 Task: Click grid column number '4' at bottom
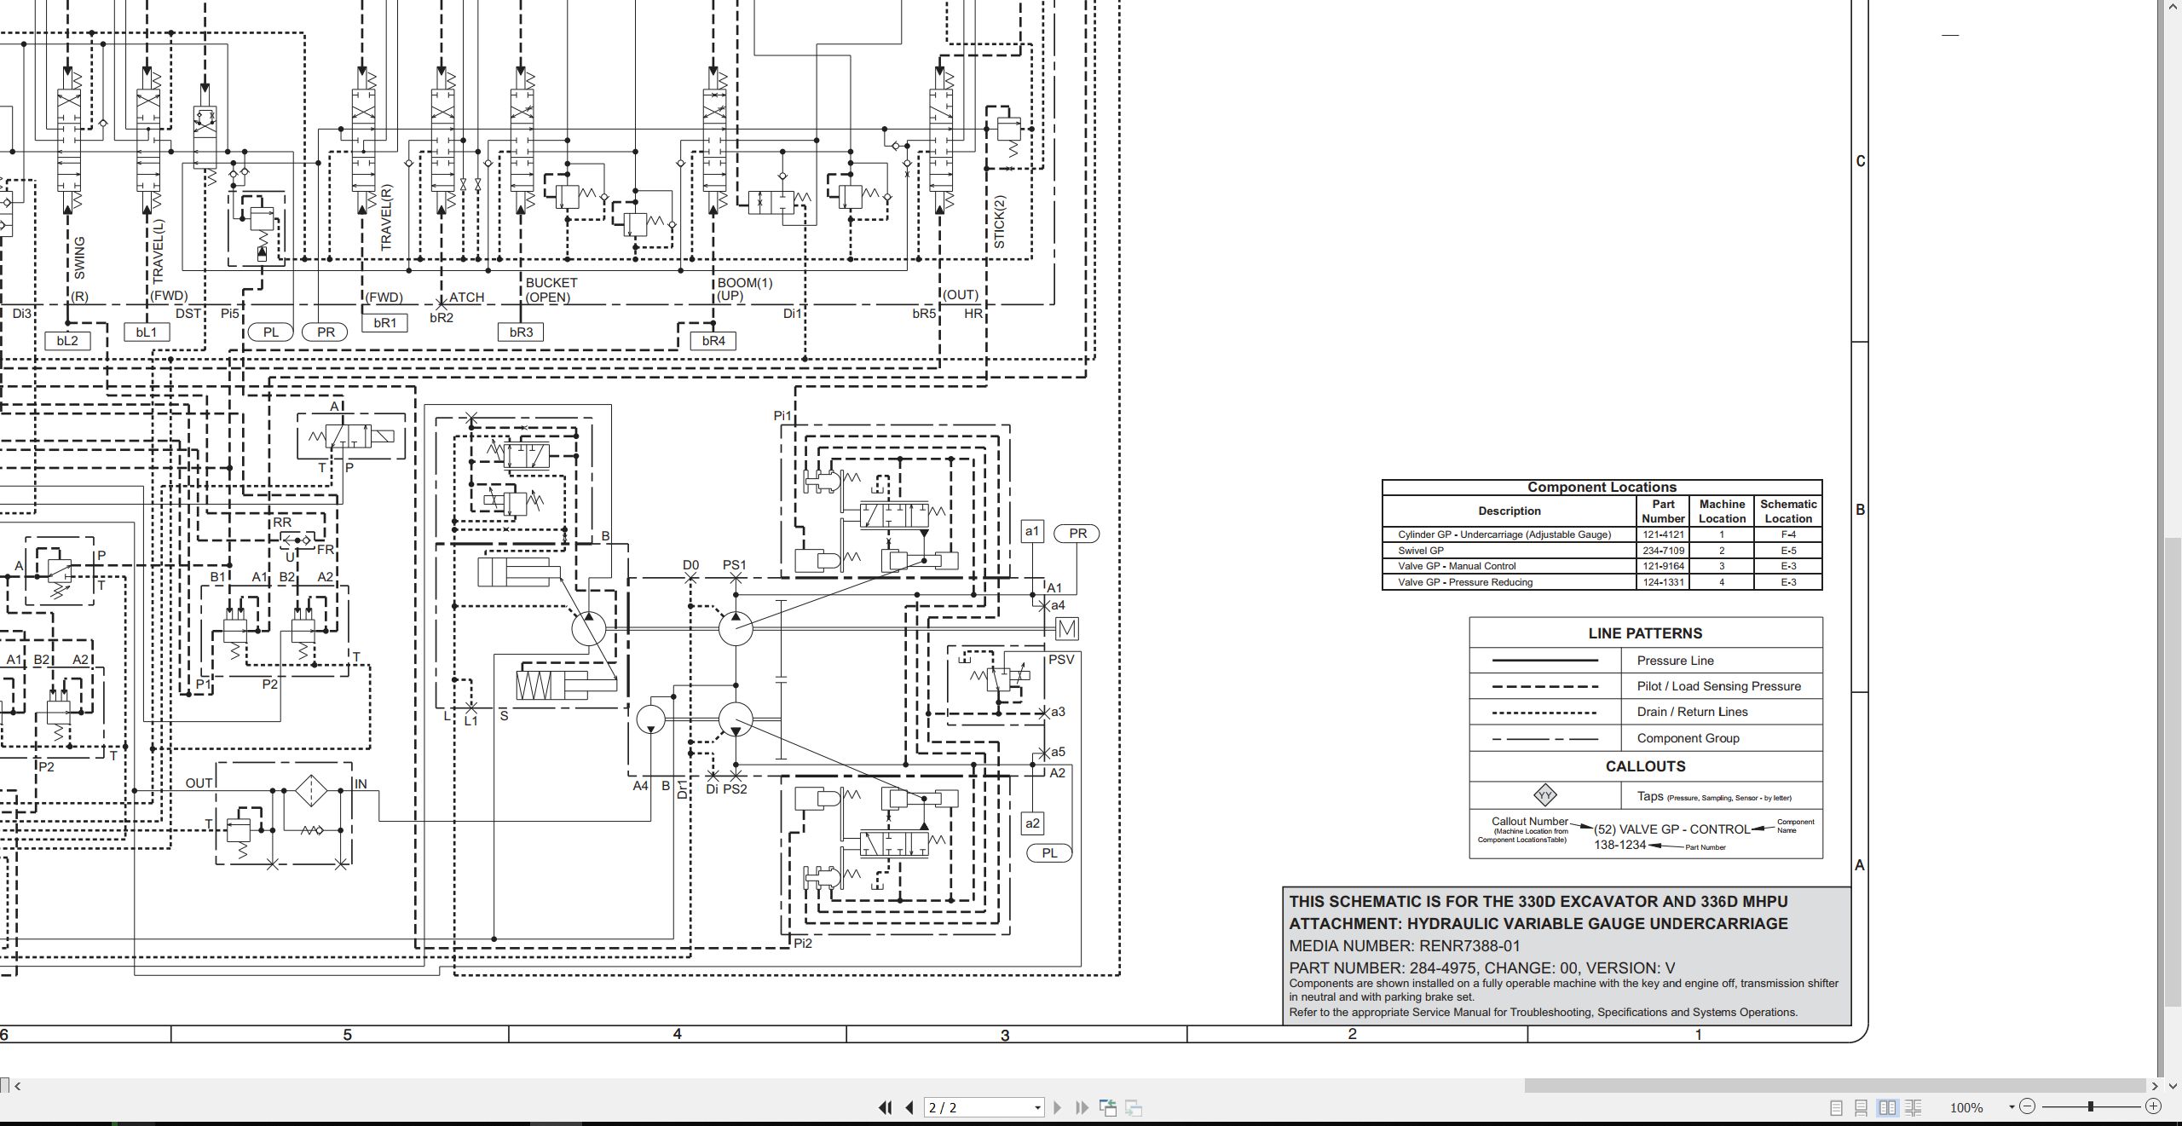(x=678, y=1034)
